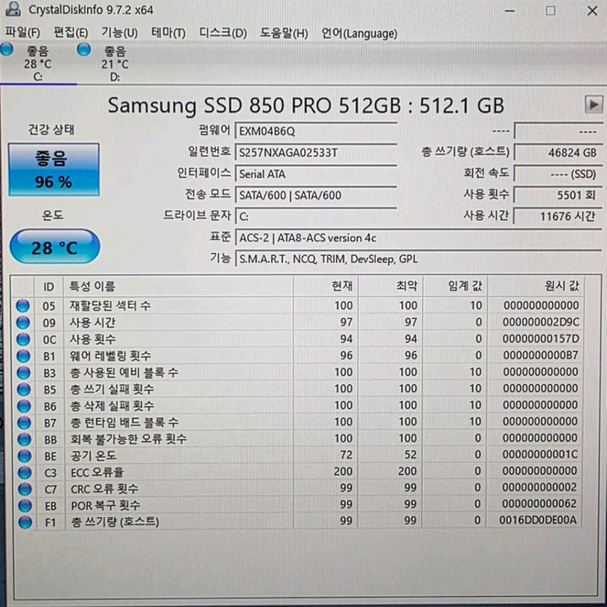Image resolution: width=607 pixels, height=607 pixels.
Task: Select the CRC 오류 횟수 row
Action: pyautogui.click(x=298, y=489)
